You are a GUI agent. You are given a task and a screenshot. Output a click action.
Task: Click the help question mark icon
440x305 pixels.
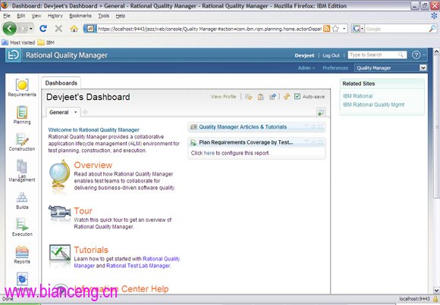pyautogui.click(x=416, y=55)
